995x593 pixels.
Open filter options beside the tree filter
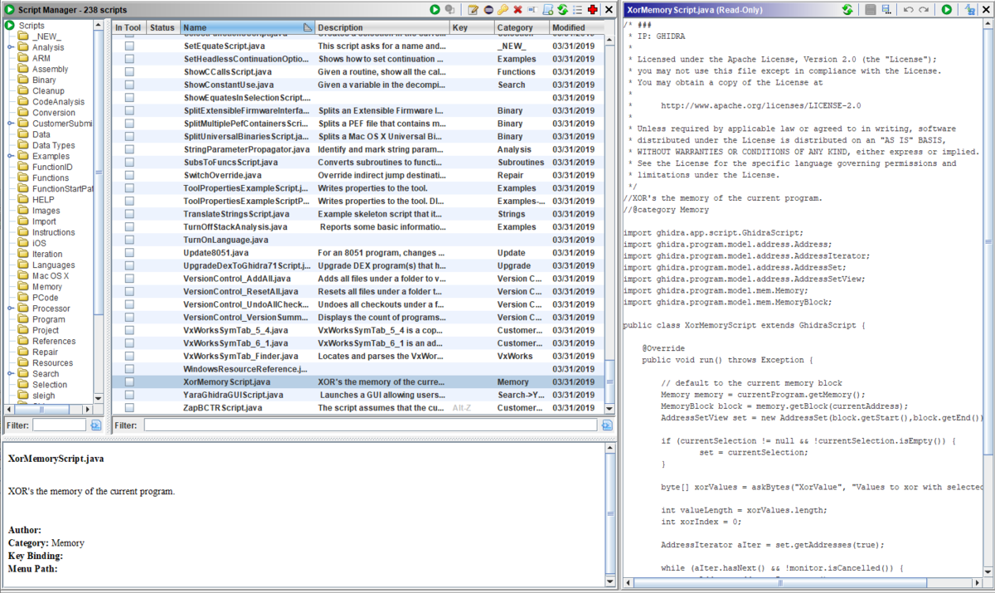[x=96, y=425]
